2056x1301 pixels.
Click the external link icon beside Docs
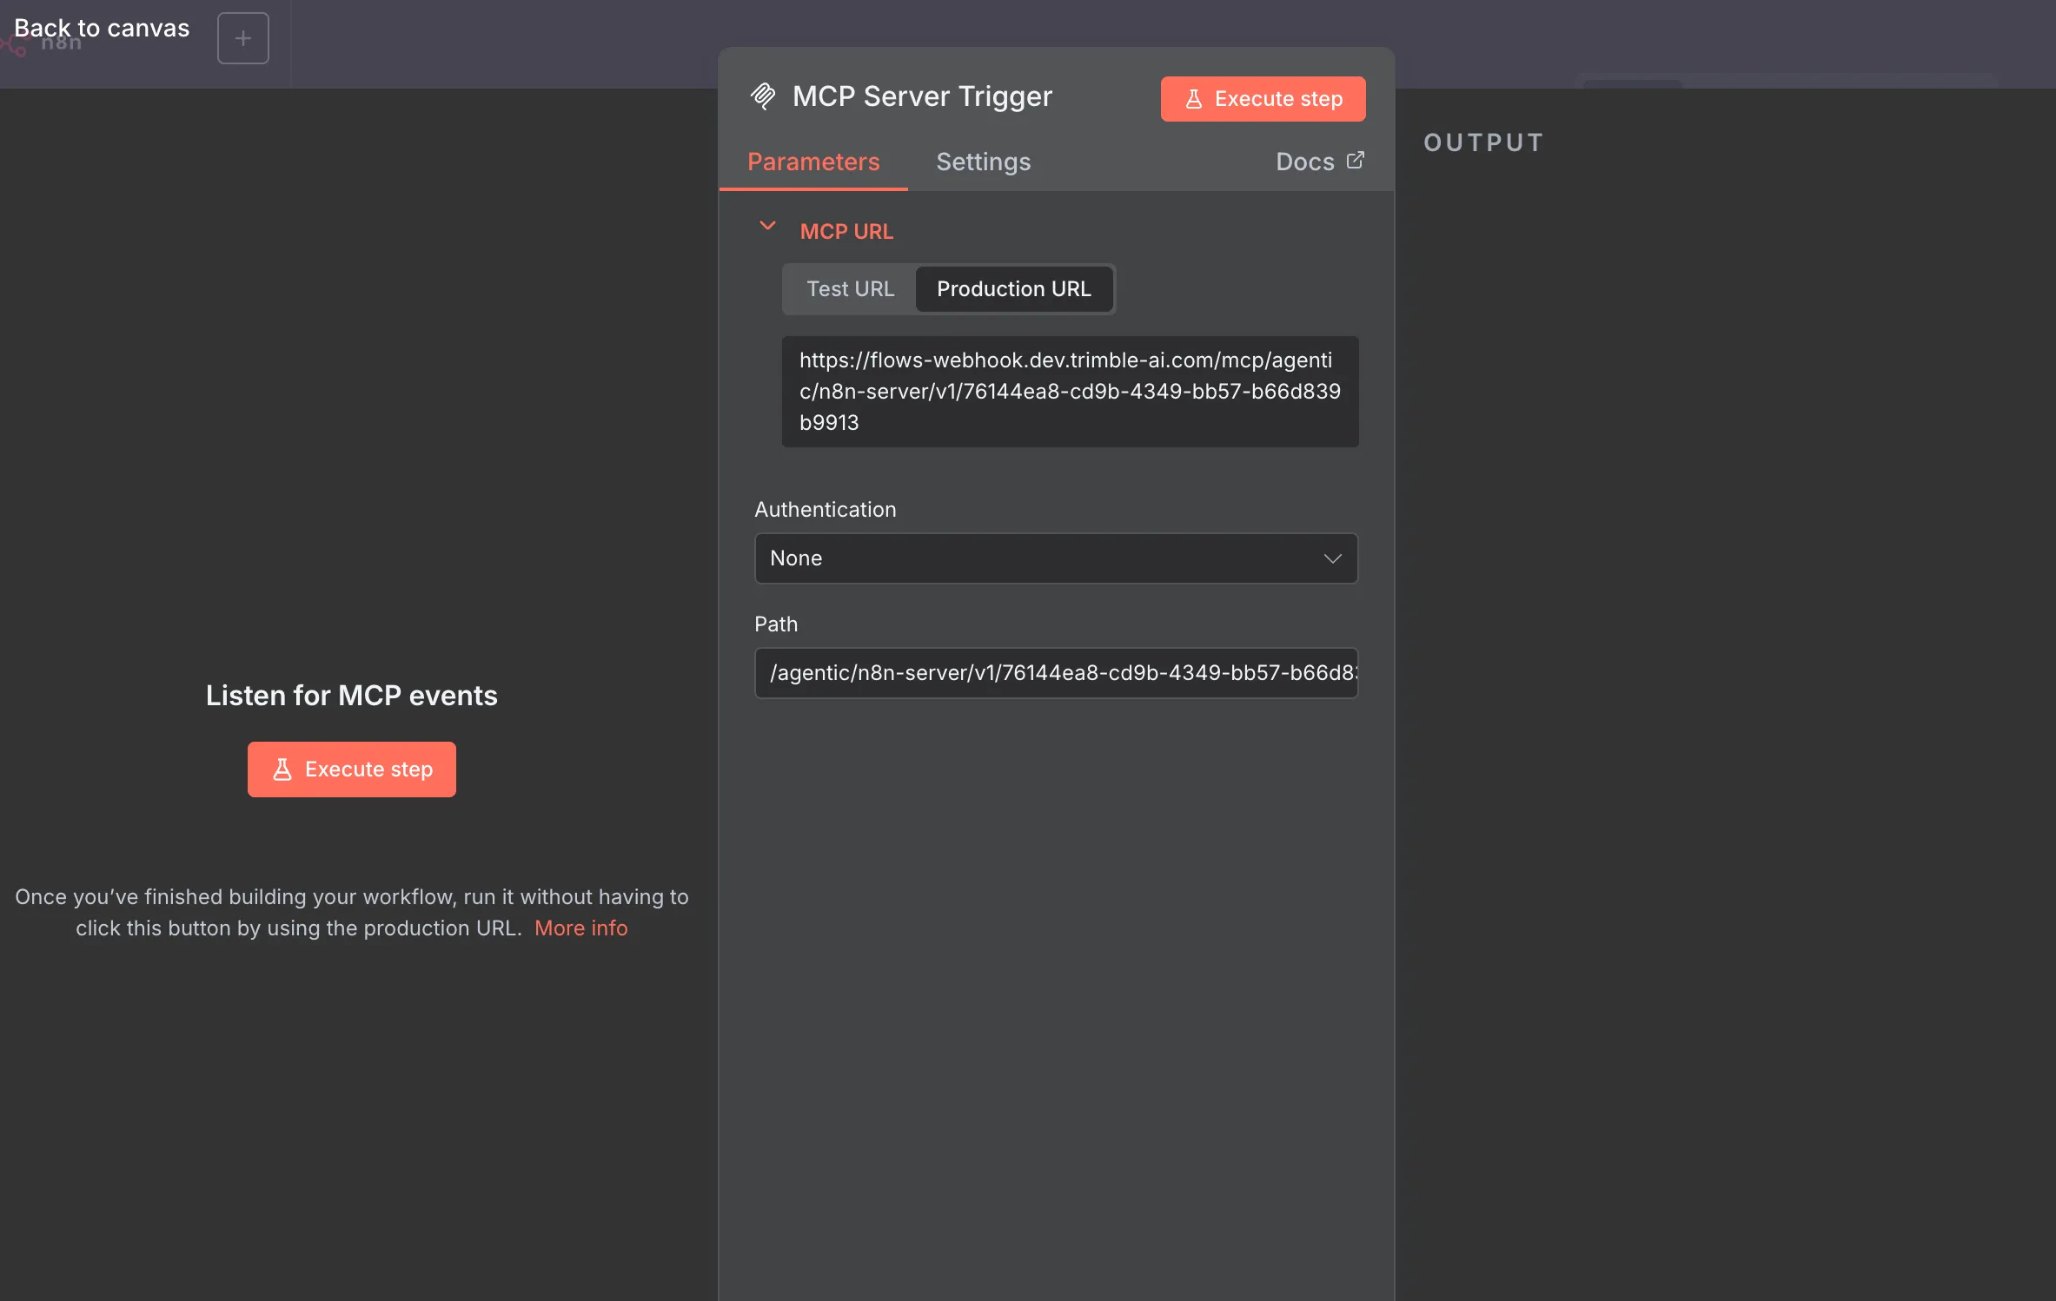coord(1355,161)
